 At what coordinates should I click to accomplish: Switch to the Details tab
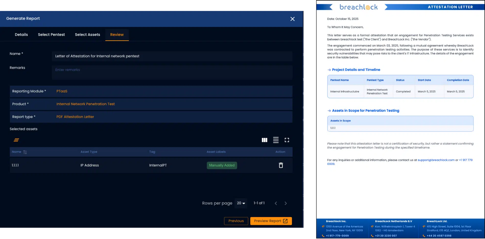(21, 34)
